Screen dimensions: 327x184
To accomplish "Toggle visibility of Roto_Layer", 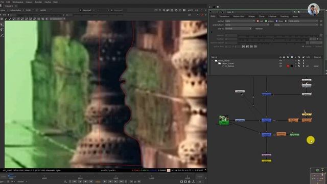I will [281, 61].
